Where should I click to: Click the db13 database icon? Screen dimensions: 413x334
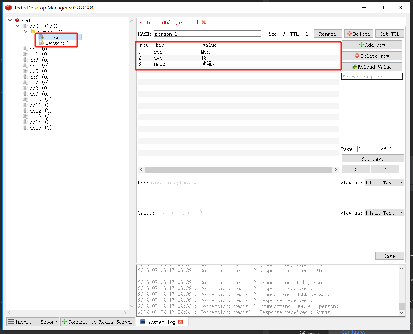[25, 116]
